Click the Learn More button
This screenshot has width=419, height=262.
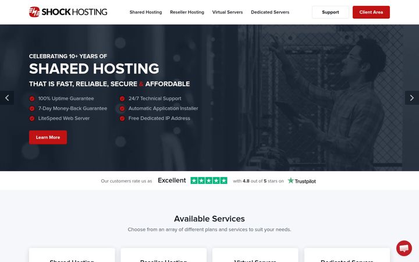point(48,137)
